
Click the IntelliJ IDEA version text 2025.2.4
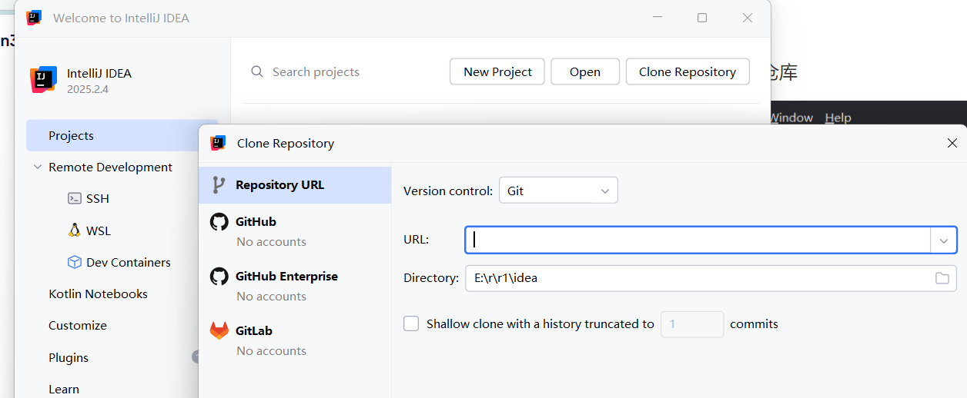coord(88,89)
